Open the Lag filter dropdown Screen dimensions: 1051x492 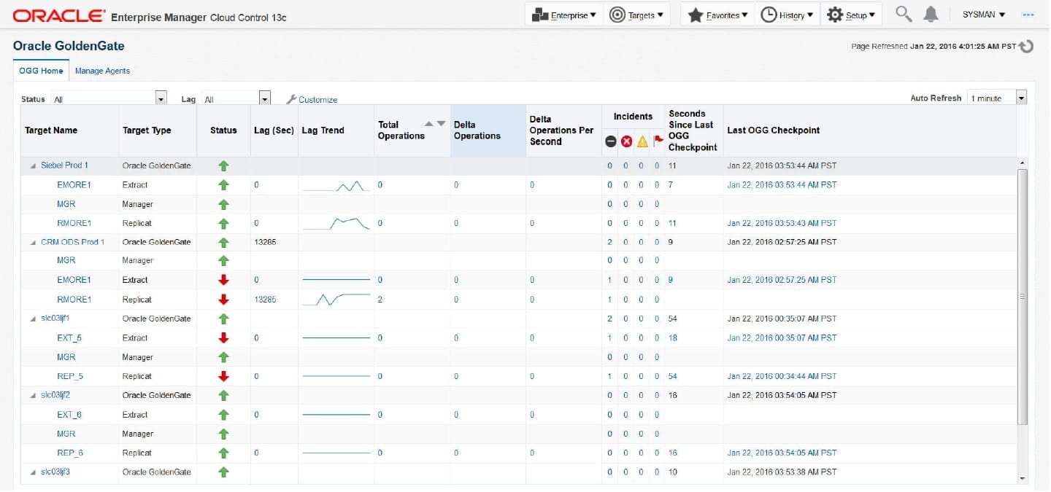click(264, 99)
